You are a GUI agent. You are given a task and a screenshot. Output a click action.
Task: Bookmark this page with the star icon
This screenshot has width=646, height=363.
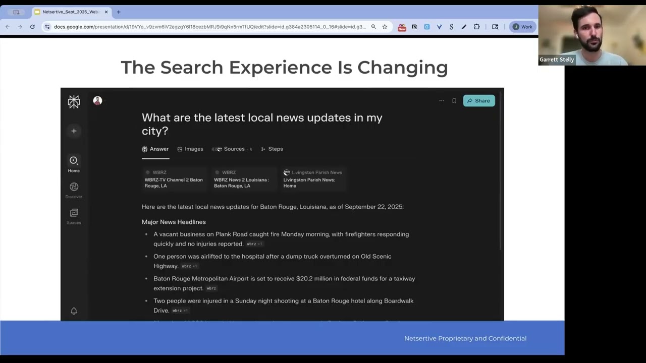click(385, 27)
